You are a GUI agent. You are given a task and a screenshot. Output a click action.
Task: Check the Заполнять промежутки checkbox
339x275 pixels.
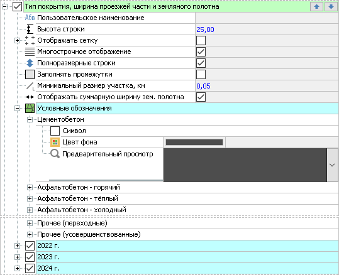click(x=201, y=74)
